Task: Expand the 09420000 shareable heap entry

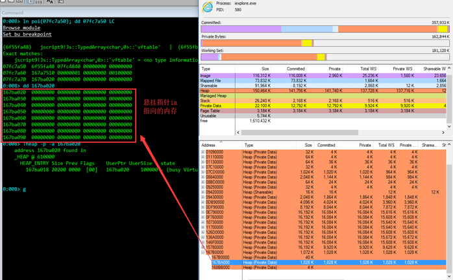Action: click(x=202, y=192)
